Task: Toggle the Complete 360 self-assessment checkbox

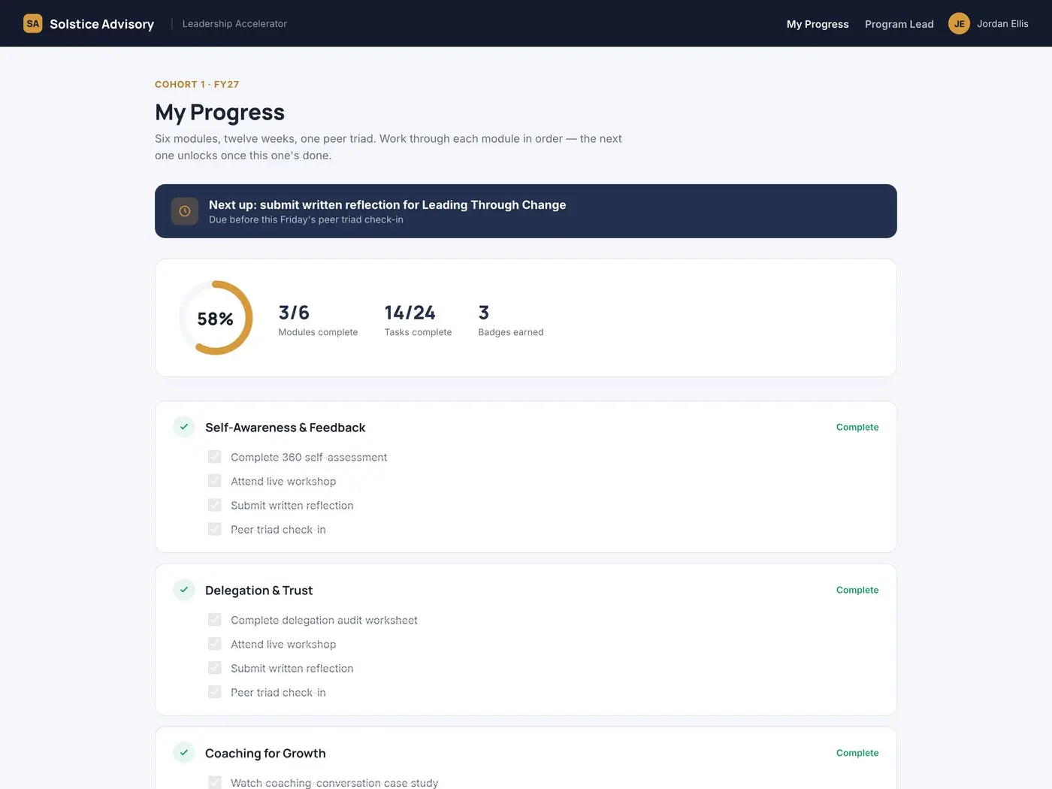Action: [215, 457]
